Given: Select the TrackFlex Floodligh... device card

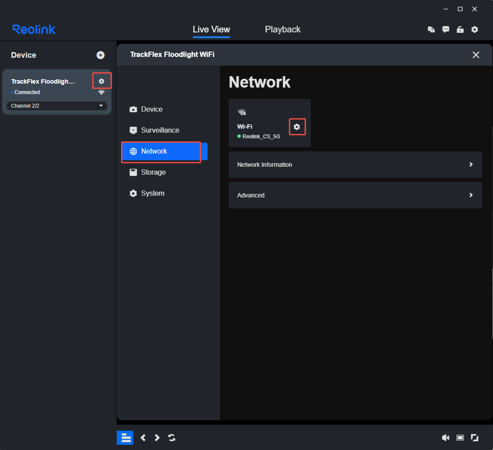Looking at the screenshot, I should [x=56, y=91].
